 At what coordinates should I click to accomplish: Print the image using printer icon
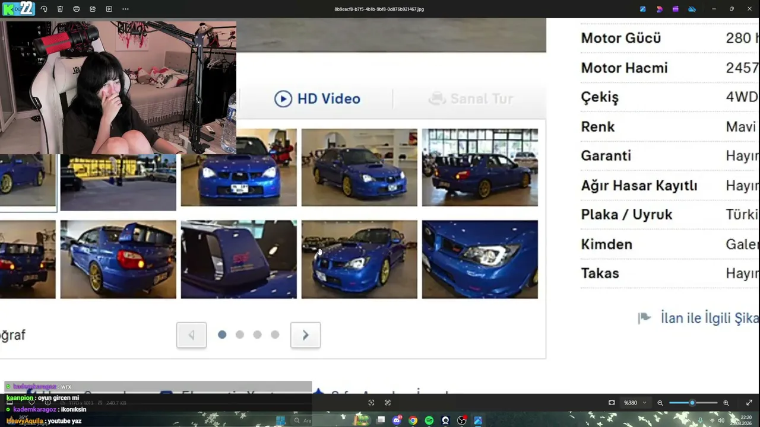[x=76, y=9]
